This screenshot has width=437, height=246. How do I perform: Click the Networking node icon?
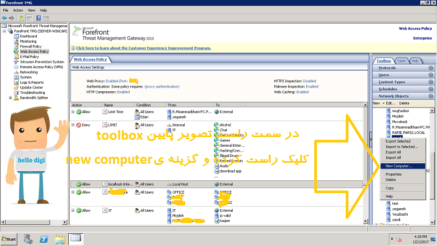(17, 72)
